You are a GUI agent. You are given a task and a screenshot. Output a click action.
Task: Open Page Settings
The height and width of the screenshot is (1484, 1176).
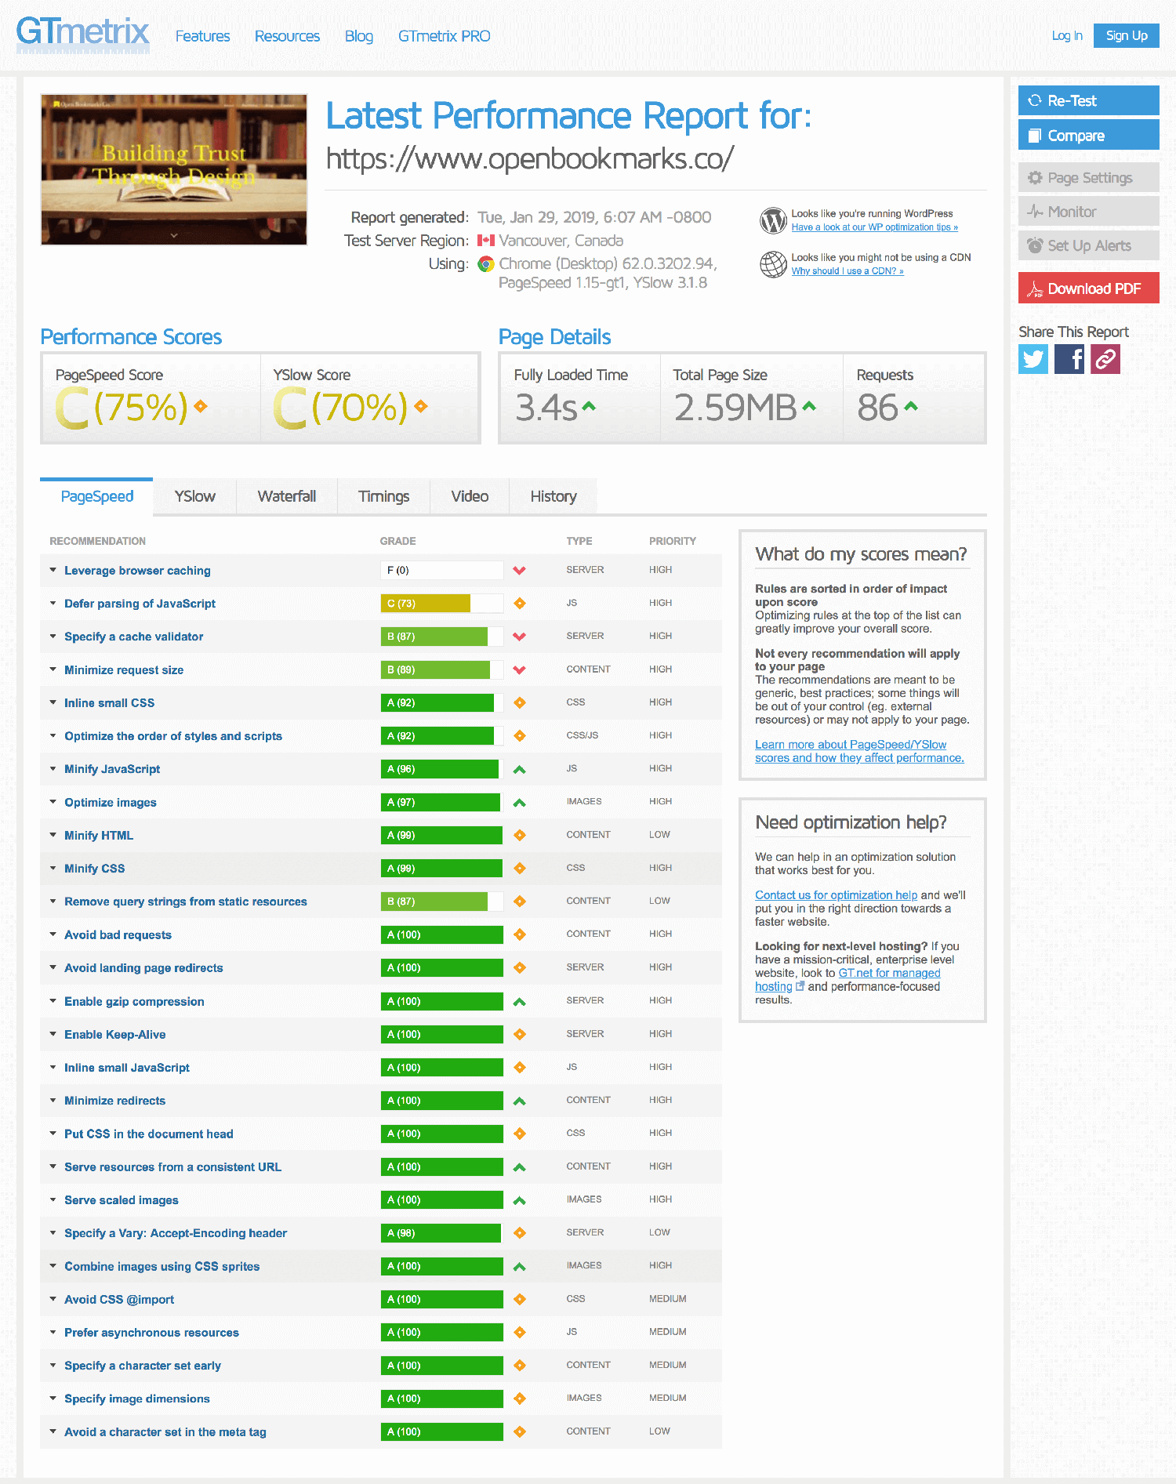click(x=1088, y=177)
